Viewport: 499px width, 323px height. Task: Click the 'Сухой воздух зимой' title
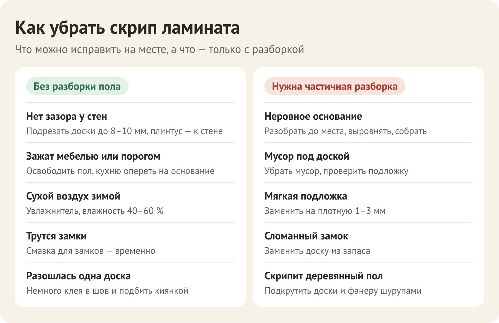pos(73,196)
